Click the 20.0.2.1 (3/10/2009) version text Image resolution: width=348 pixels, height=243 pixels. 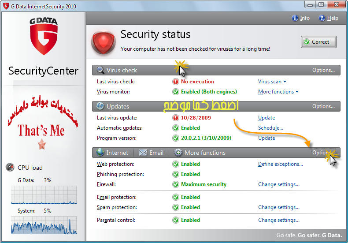coord(206,138)
